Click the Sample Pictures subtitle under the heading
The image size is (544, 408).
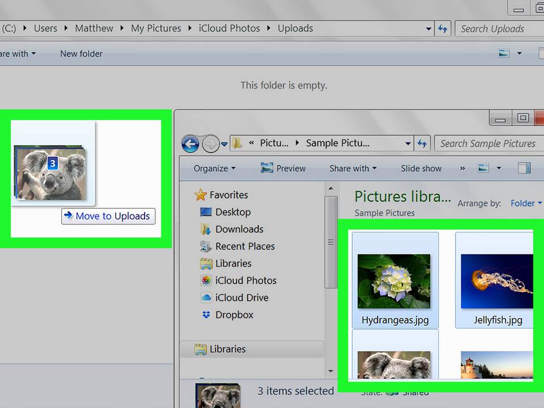point(384,213)
